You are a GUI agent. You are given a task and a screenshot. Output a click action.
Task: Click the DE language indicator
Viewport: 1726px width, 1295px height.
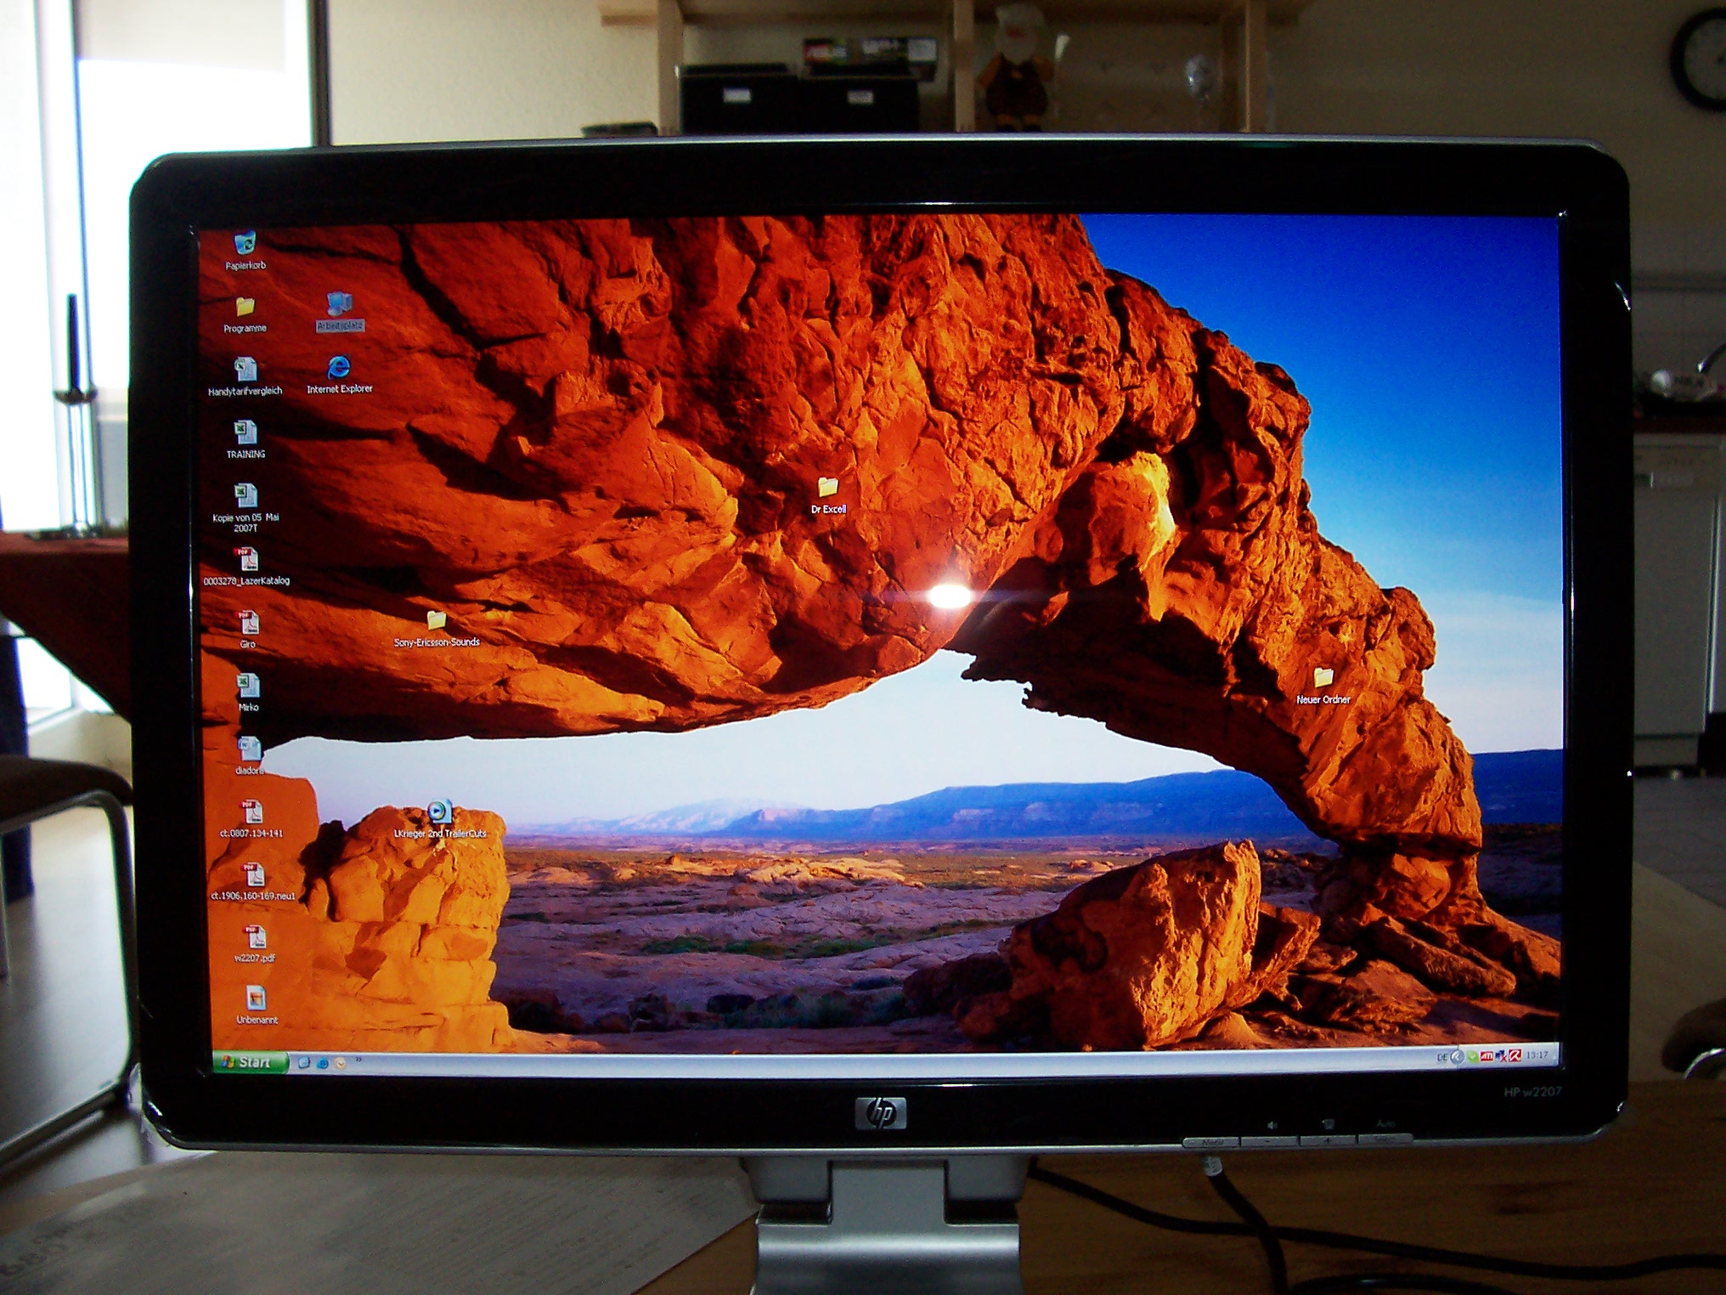1441,1057
